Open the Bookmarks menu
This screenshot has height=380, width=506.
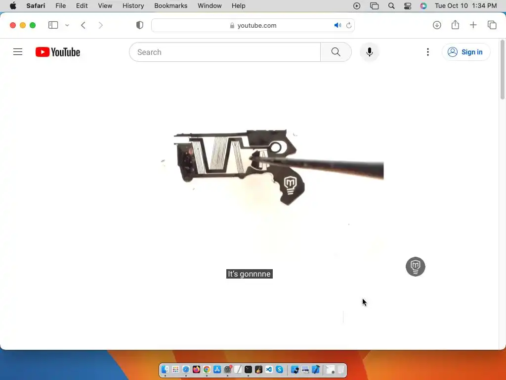(170, 5)
